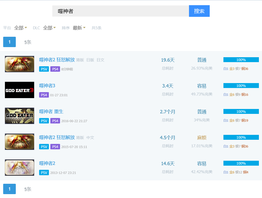Click the 5条 count beside bottom pagination

pyautogui.click(x=28, y=189)
